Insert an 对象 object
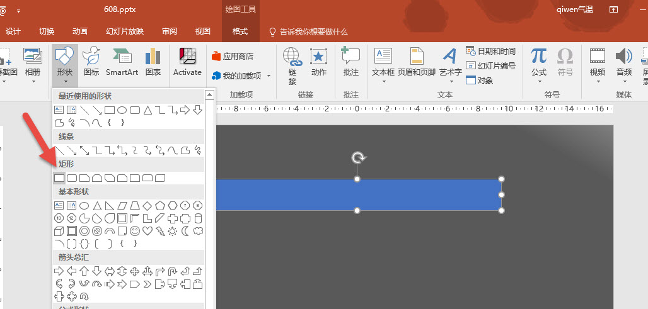648x309 pixels. [x=480, y=80]
